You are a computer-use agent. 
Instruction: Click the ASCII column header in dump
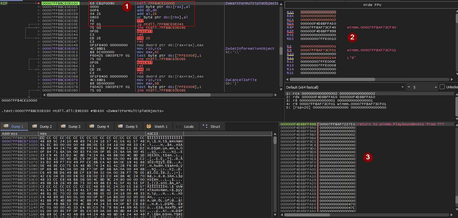165,134
